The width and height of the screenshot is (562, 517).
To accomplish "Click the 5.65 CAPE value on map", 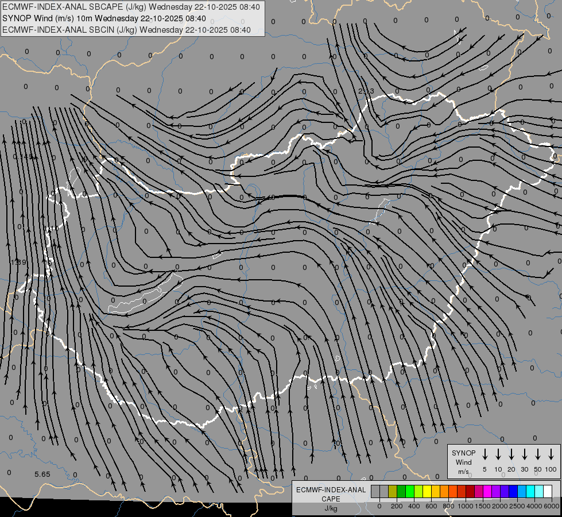I will [42, 474].
